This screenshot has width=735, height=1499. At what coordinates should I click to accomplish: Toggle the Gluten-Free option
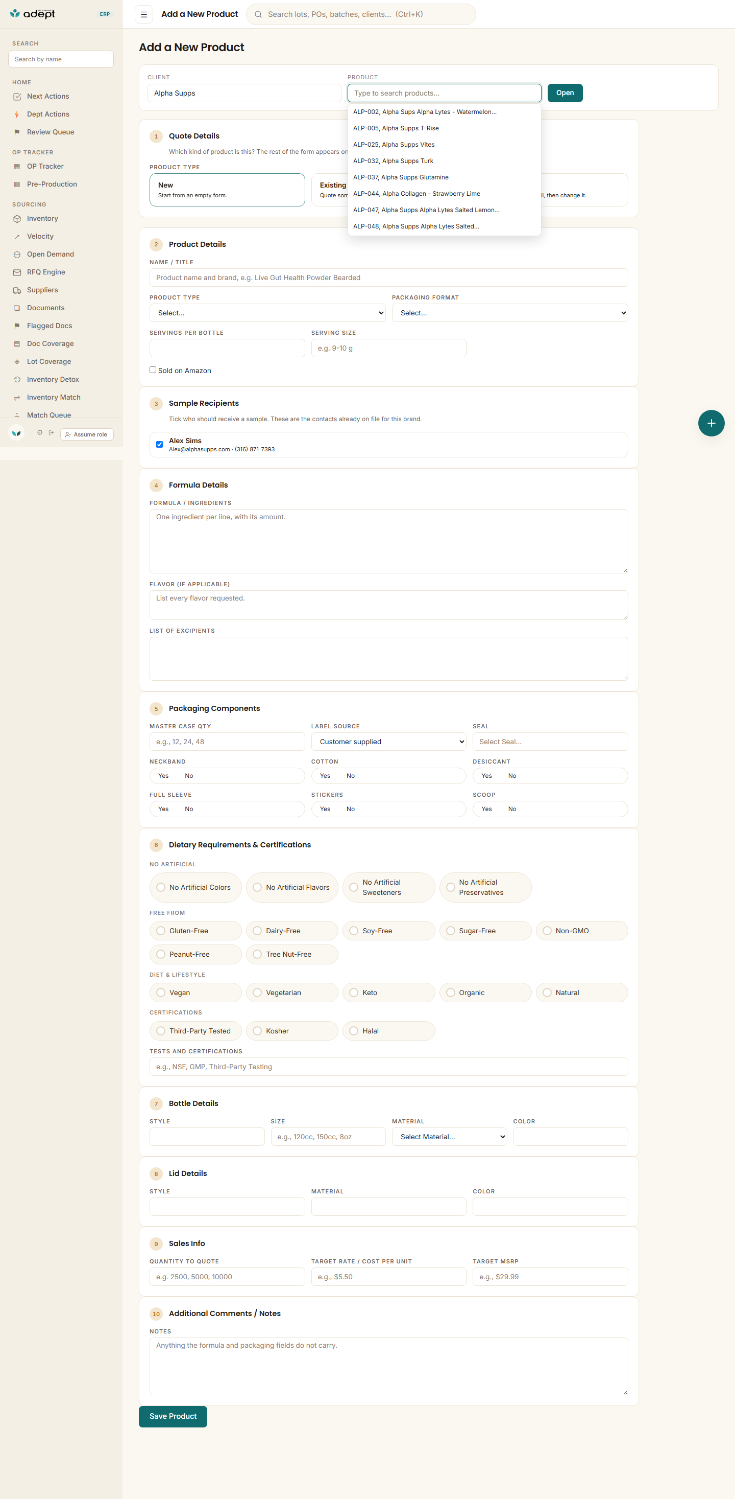click(195, 931)
